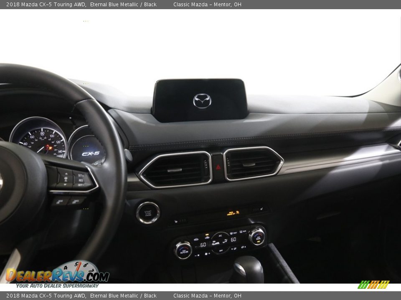Adjust the driver-side 60 degree temperature dial
Viewport: 401px width, 300px height.
click(203, 244)
